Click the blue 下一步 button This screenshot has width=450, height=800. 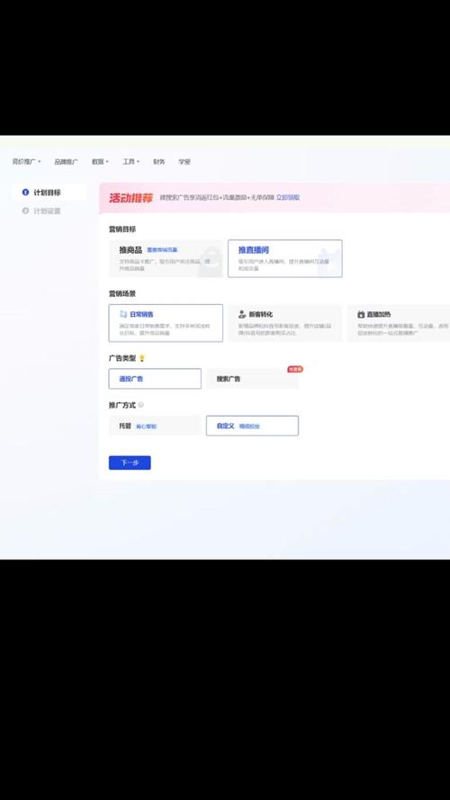coord(130,463)
